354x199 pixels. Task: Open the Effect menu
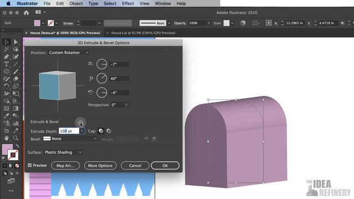(128, 4)
